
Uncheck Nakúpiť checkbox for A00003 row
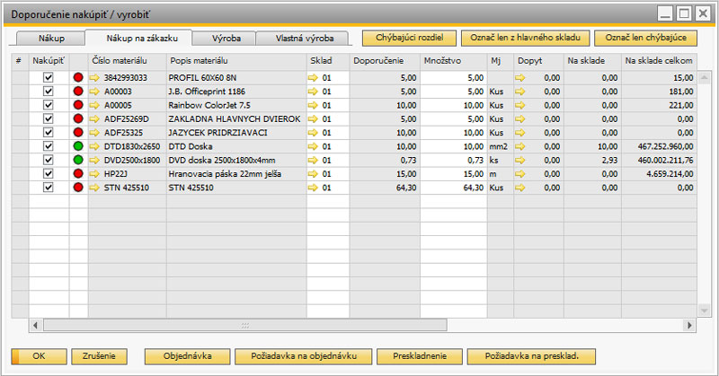(49, 92)
